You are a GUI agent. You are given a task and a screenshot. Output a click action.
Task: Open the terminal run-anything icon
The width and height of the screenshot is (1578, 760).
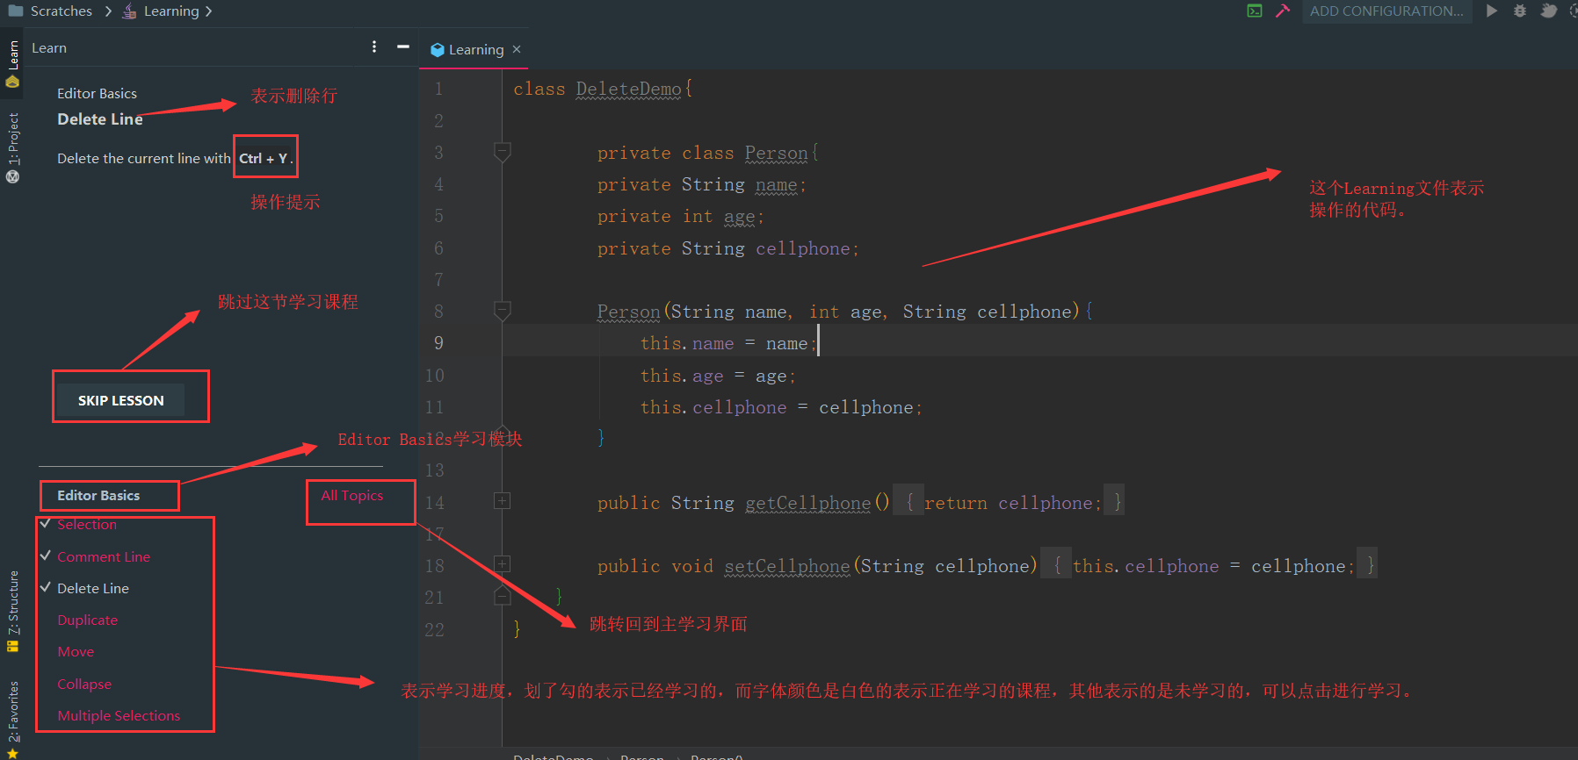coord(1255,11)
